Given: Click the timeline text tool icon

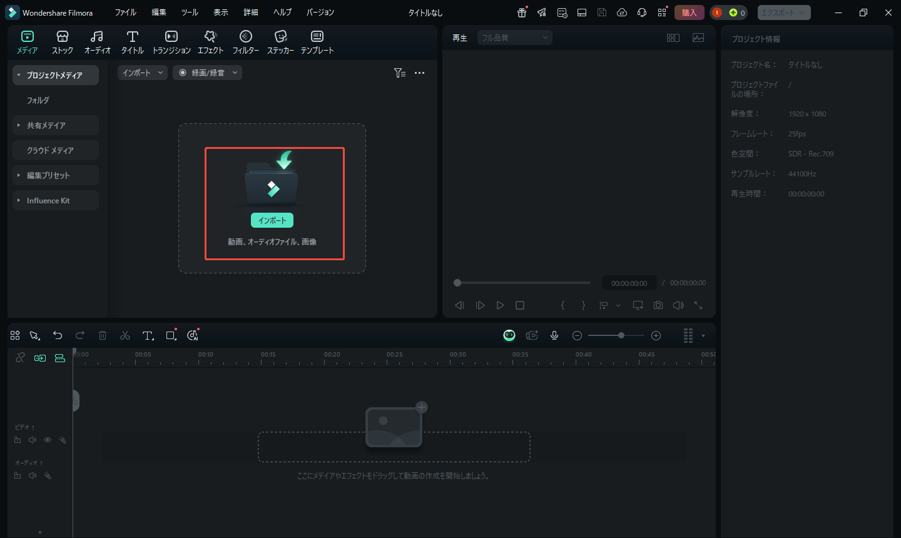Looking at the screenshot, I should (x=148, y=336).
